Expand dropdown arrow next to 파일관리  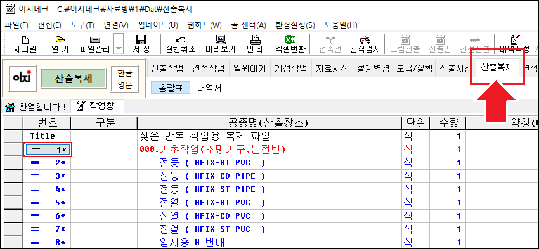tap(118, 44)
